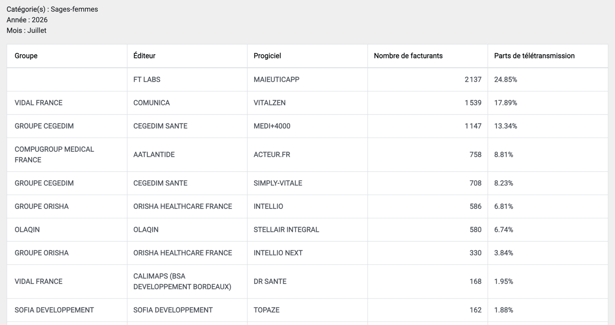Select the TOPAZE progiciel cell
The image size is (615, 325).
[x=307, y=310]
